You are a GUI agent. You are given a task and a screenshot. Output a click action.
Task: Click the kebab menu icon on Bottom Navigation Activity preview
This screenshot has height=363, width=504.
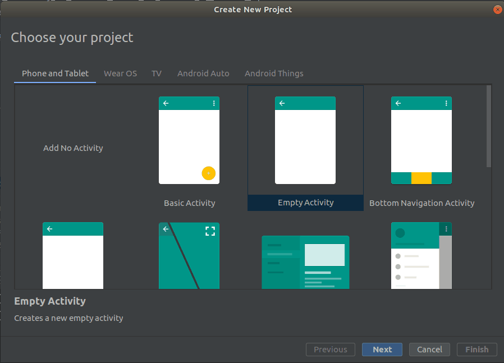coord(447,103)
